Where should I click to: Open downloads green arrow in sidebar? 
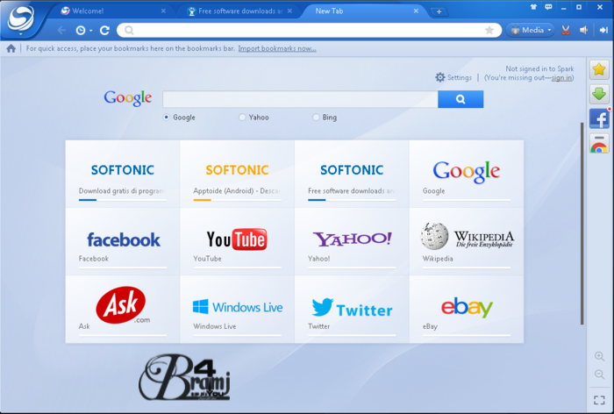[x=599, y=94]
